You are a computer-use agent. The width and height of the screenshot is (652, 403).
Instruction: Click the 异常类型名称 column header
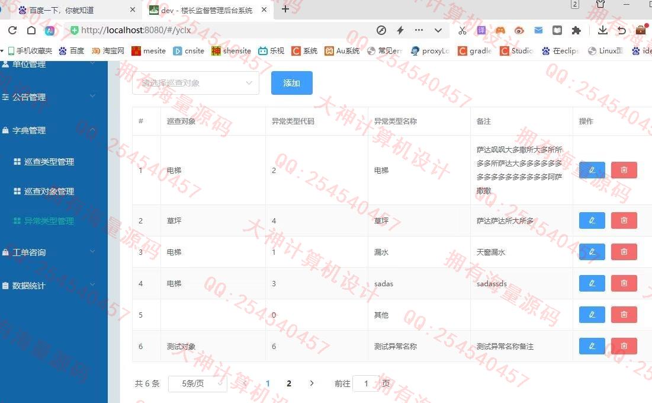click(x=396, y=121)
